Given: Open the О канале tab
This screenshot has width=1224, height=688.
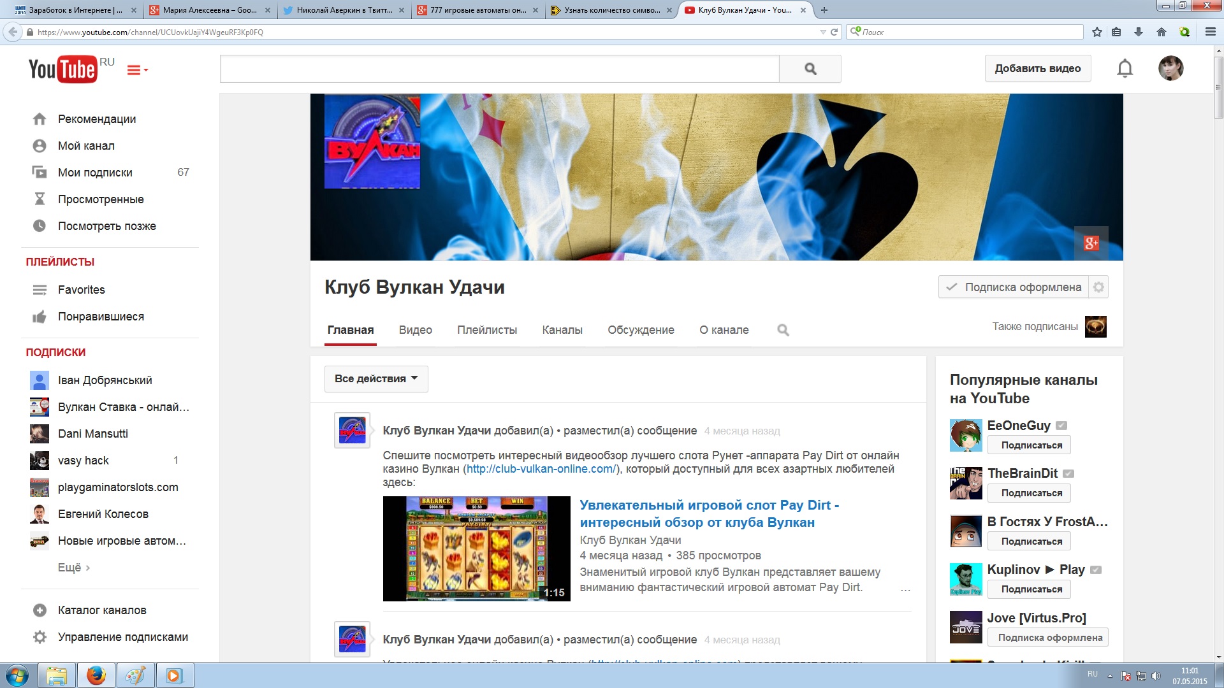Looking at the screenshot, I should pos(724,330).
